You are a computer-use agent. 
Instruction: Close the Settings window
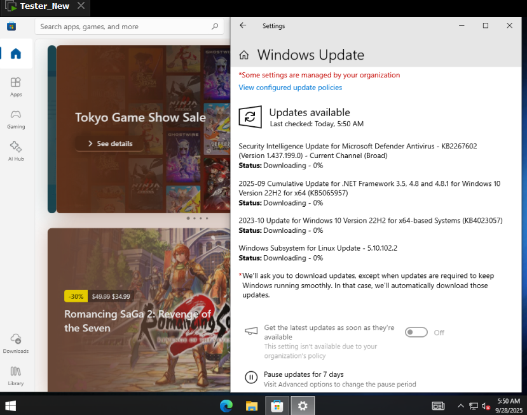510,25
